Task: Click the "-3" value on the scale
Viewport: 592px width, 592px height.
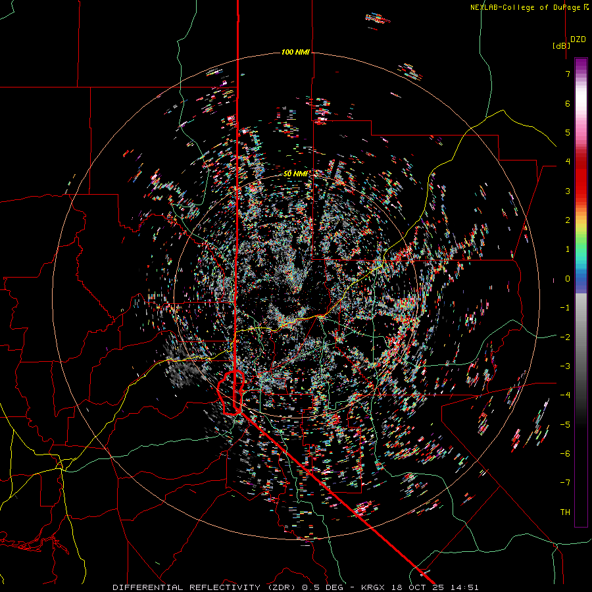Action: (565, 366)
